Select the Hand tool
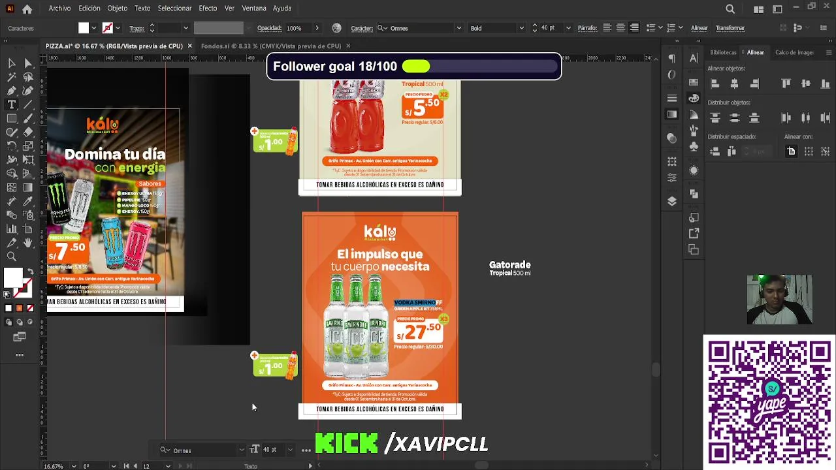836x470 pixels. click(x=28, y=242)
